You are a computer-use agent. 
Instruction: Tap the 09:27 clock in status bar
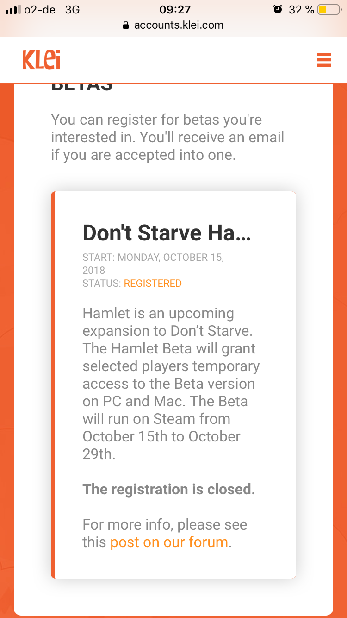[x=174, y=9]
